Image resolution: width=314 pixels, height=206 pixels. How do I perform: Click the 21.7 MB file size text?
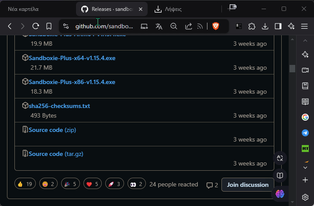tap(41, 68)
